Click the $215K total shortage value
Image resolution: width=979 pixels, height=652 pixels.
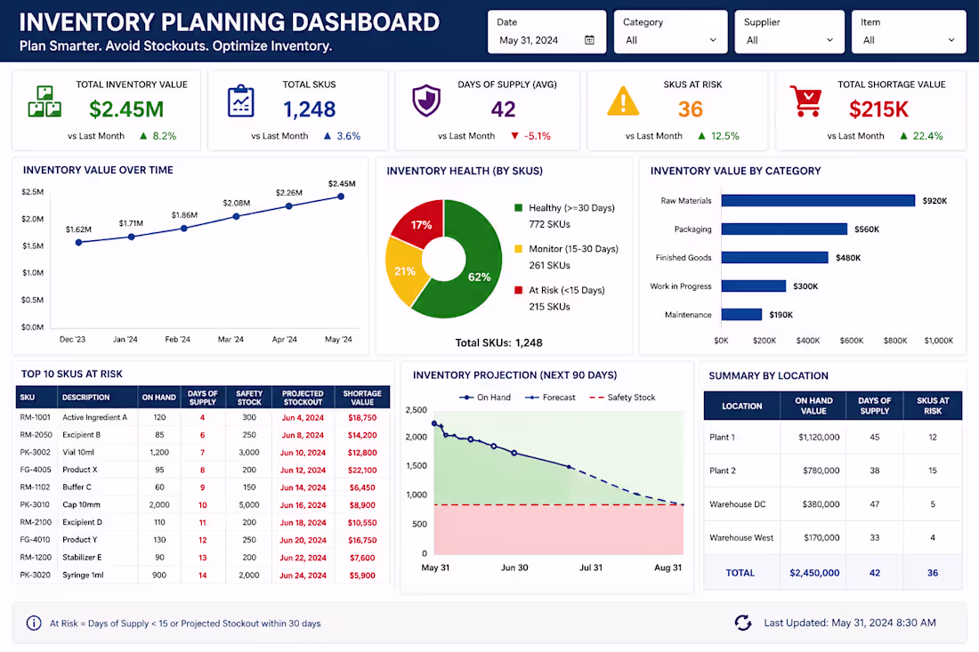pos(878,109)
